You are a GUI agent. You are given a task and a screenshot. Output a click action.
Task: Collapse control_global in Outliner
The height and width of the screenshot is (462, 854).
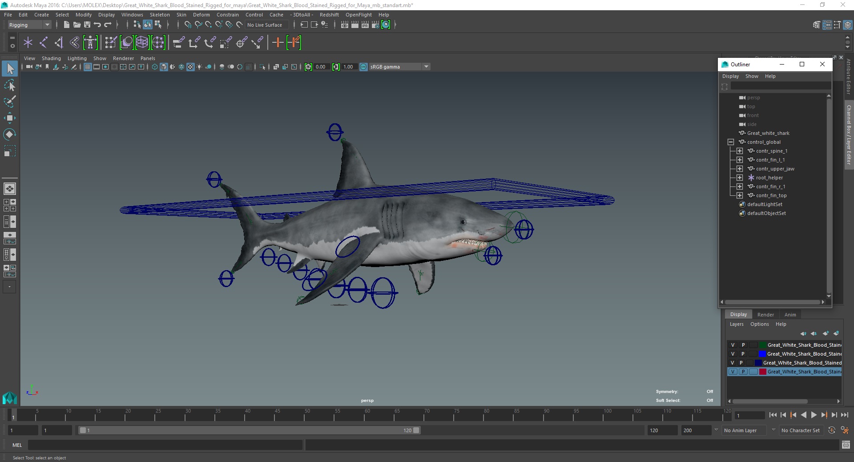coord(731,142)
